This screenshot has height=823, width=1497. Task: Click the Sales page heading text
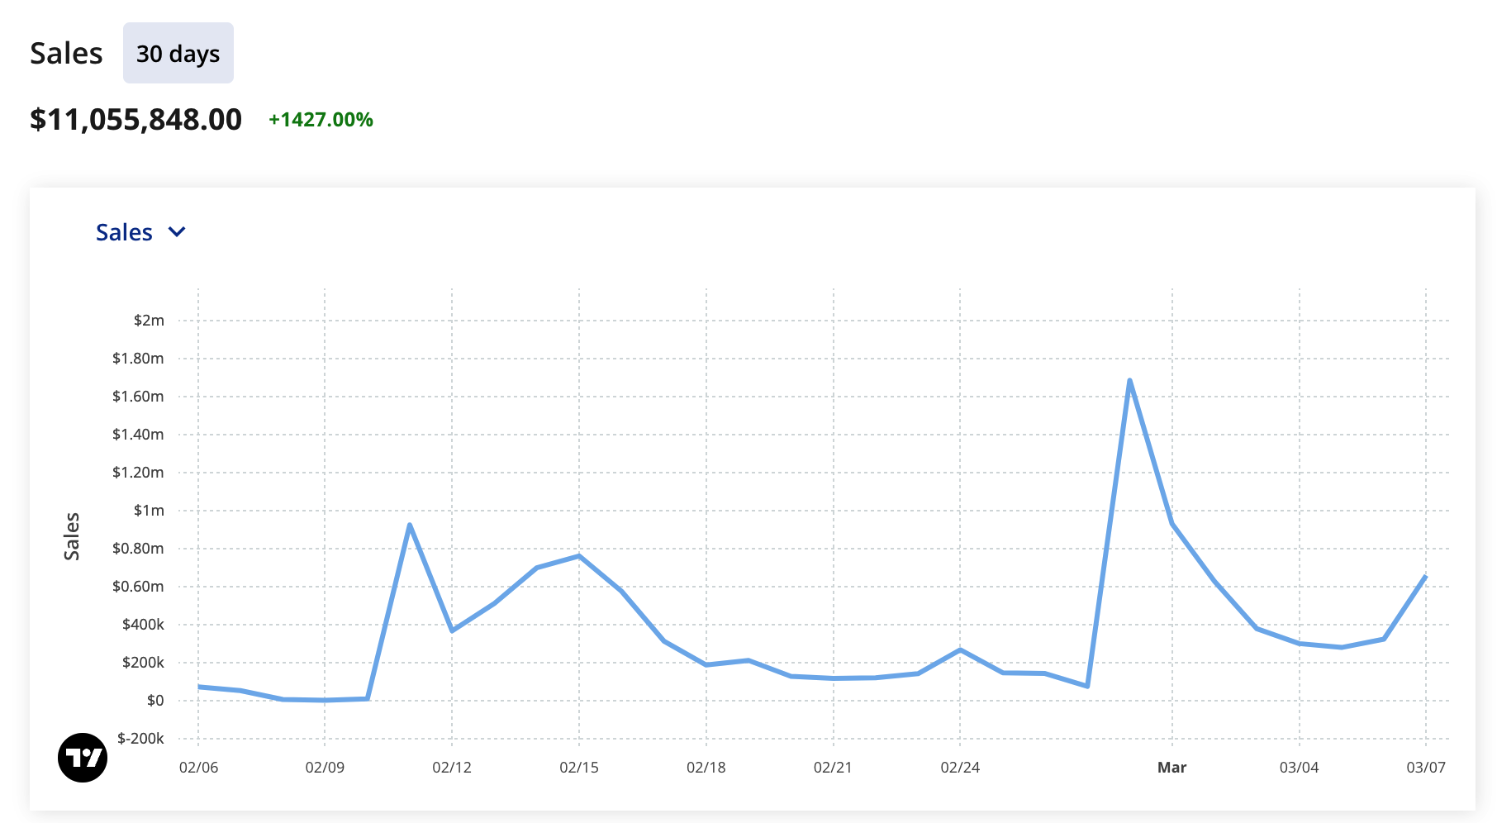66,54
